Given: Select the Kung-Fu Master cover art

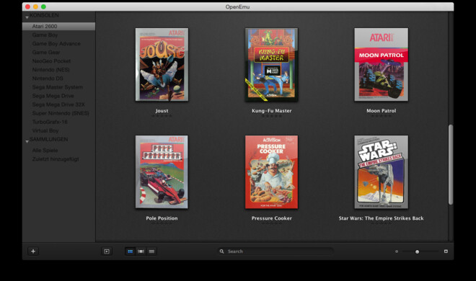Looking at the screenshot, I should [x=271, y=65].
